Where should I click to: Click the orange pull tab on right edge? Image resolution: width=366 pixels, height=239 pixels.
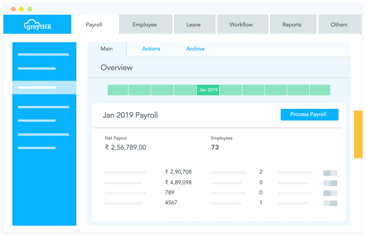tap(358, 134)
